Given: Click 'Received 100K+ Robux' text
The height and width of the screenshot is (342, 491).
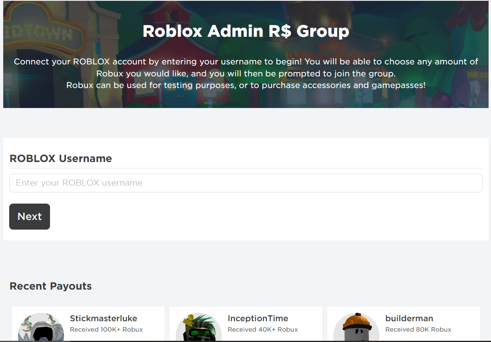Looking at the screenshot, I should 106,330.
